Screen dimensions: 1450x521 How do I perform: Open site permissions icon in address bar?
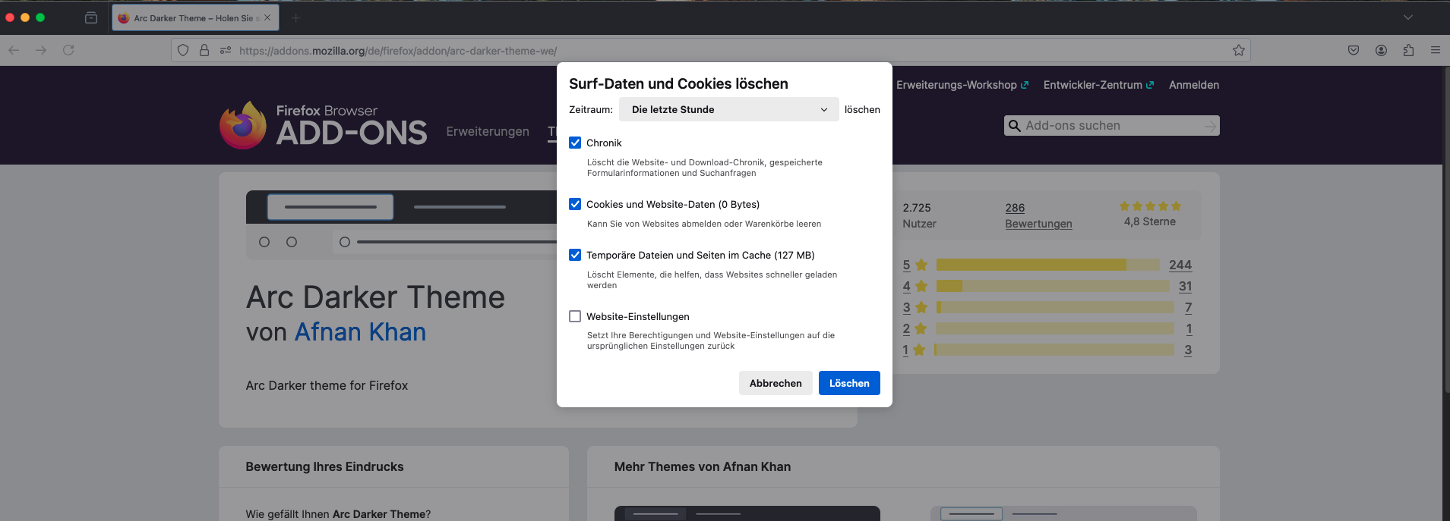226,50
